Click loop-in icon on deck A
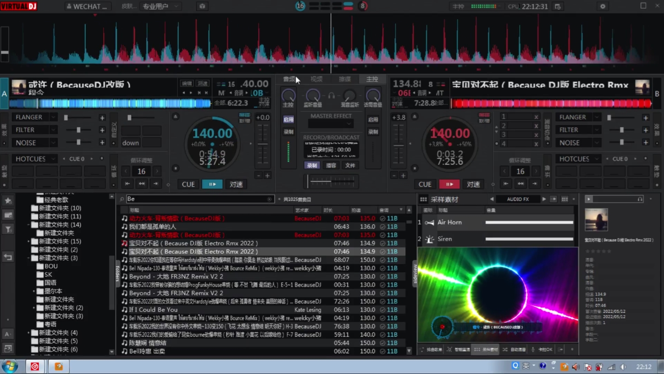The height and width of the screenshot is (374, 664). [x=127, y=184]
